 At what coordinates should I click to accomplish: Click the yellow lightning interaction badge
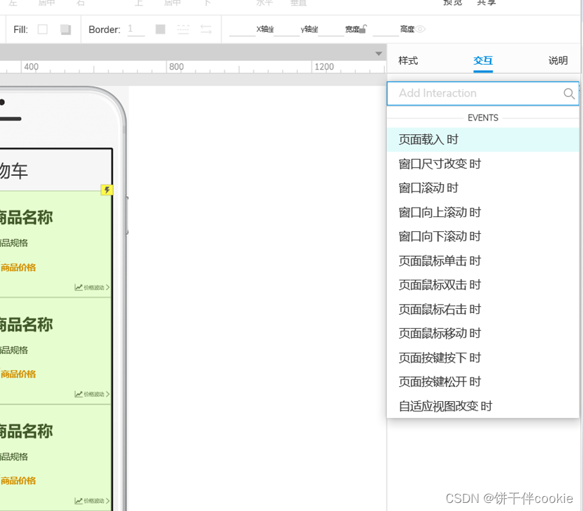coord(107,190)
